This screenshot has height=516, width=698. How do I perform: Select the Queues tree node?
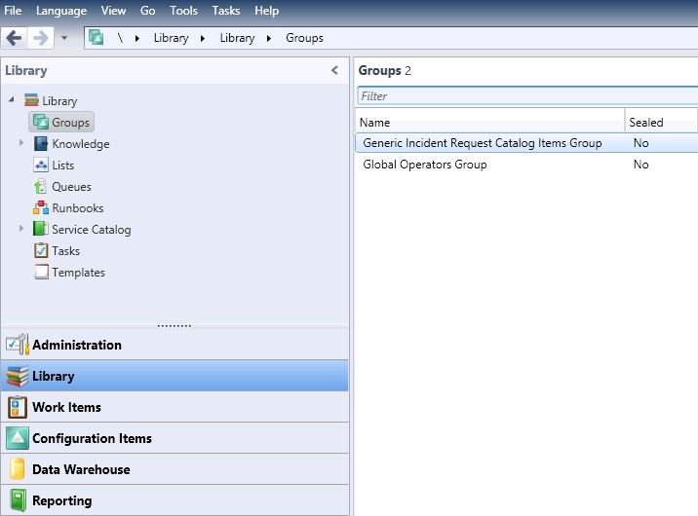pos(71,187)
